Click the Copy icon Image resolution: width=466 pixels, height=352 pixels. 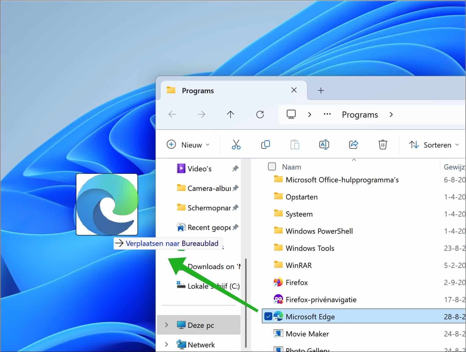(x=265, y=144)
